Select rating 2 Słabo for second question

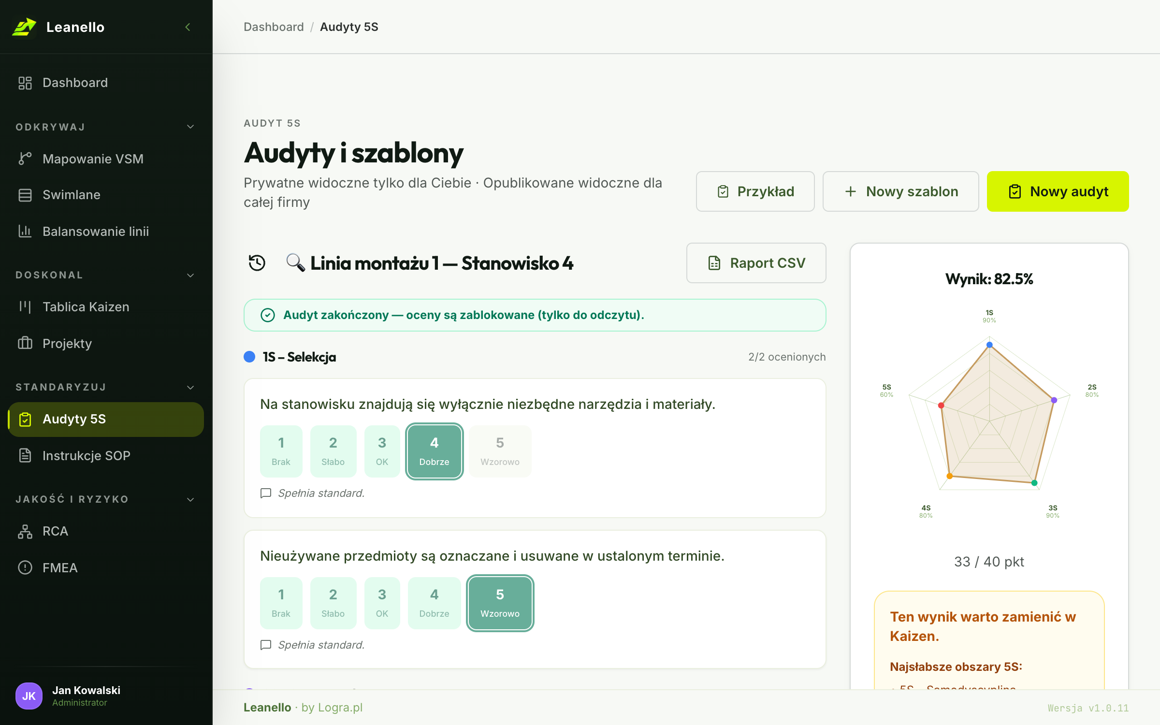coord(333,603)
